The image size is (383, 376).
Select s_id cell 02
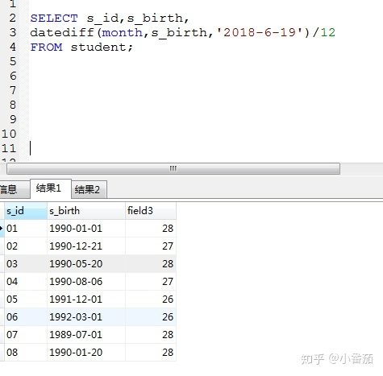[x=26, y=246]
